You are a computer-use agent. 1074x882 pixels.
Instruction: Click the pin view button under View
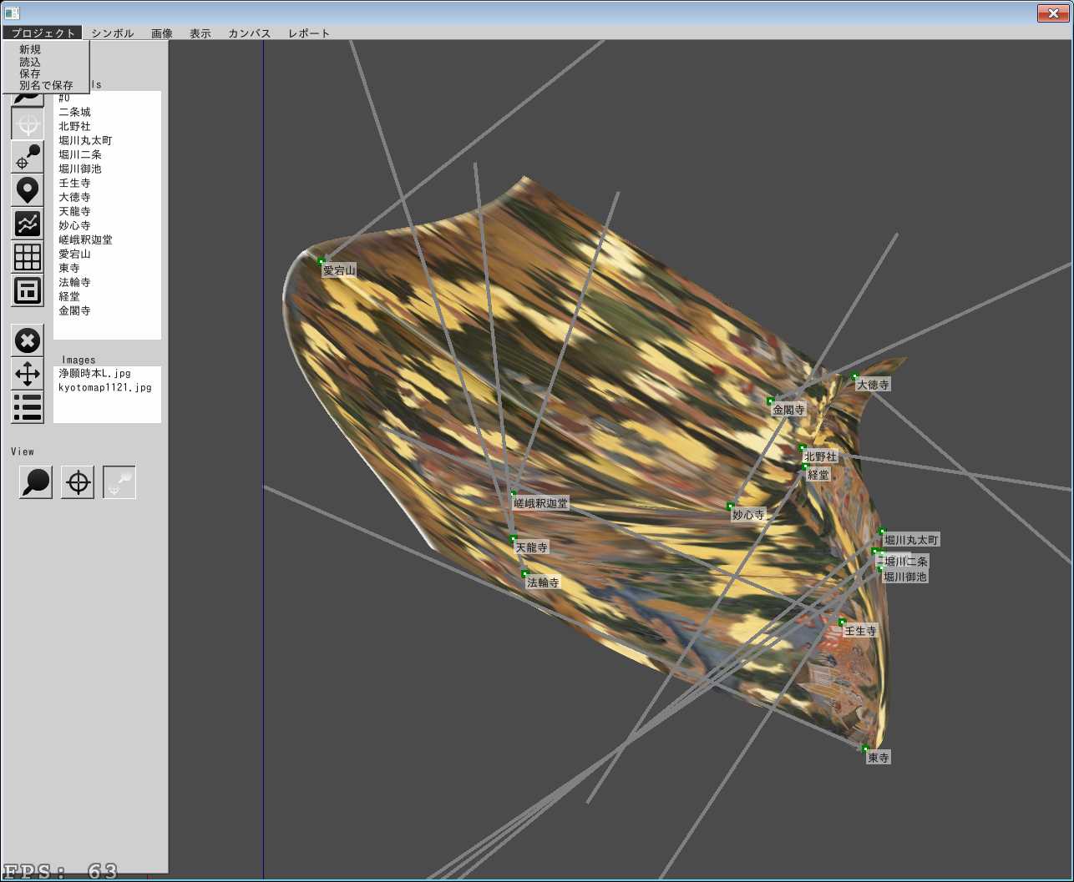[x=36, y=482]
